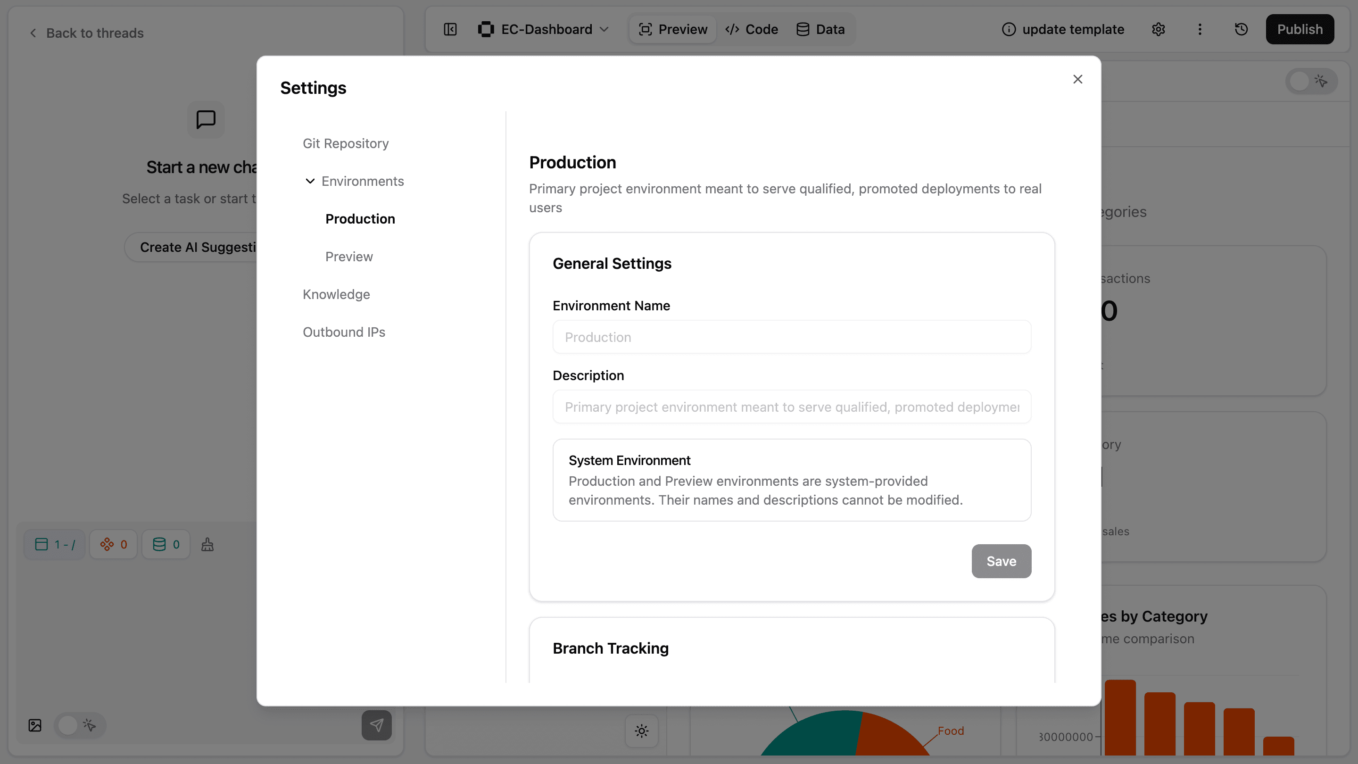1358x764 pixels.
Task: Click the send message paper-plane icon
Action: tap(376, 725)
